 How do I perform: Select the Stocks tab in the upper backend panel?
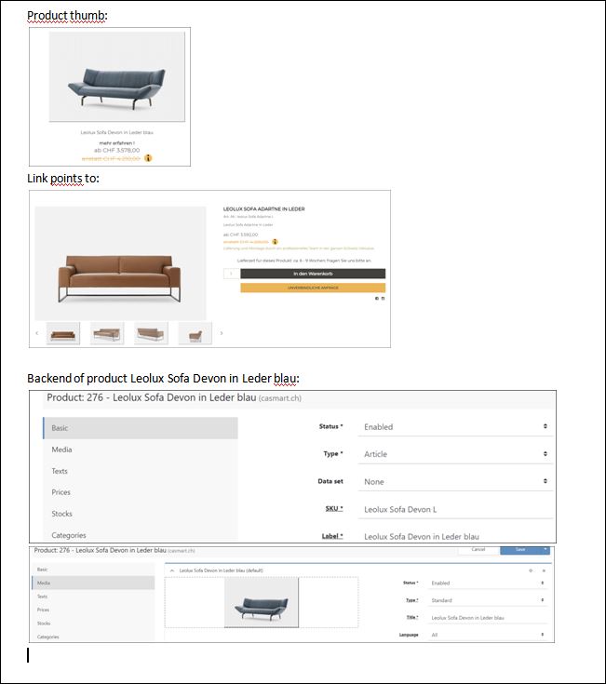(141, 514)
